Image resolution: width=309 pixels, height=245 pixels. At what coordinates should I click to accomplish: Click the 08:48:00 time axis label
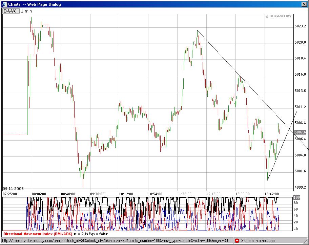tap(68, 194)
